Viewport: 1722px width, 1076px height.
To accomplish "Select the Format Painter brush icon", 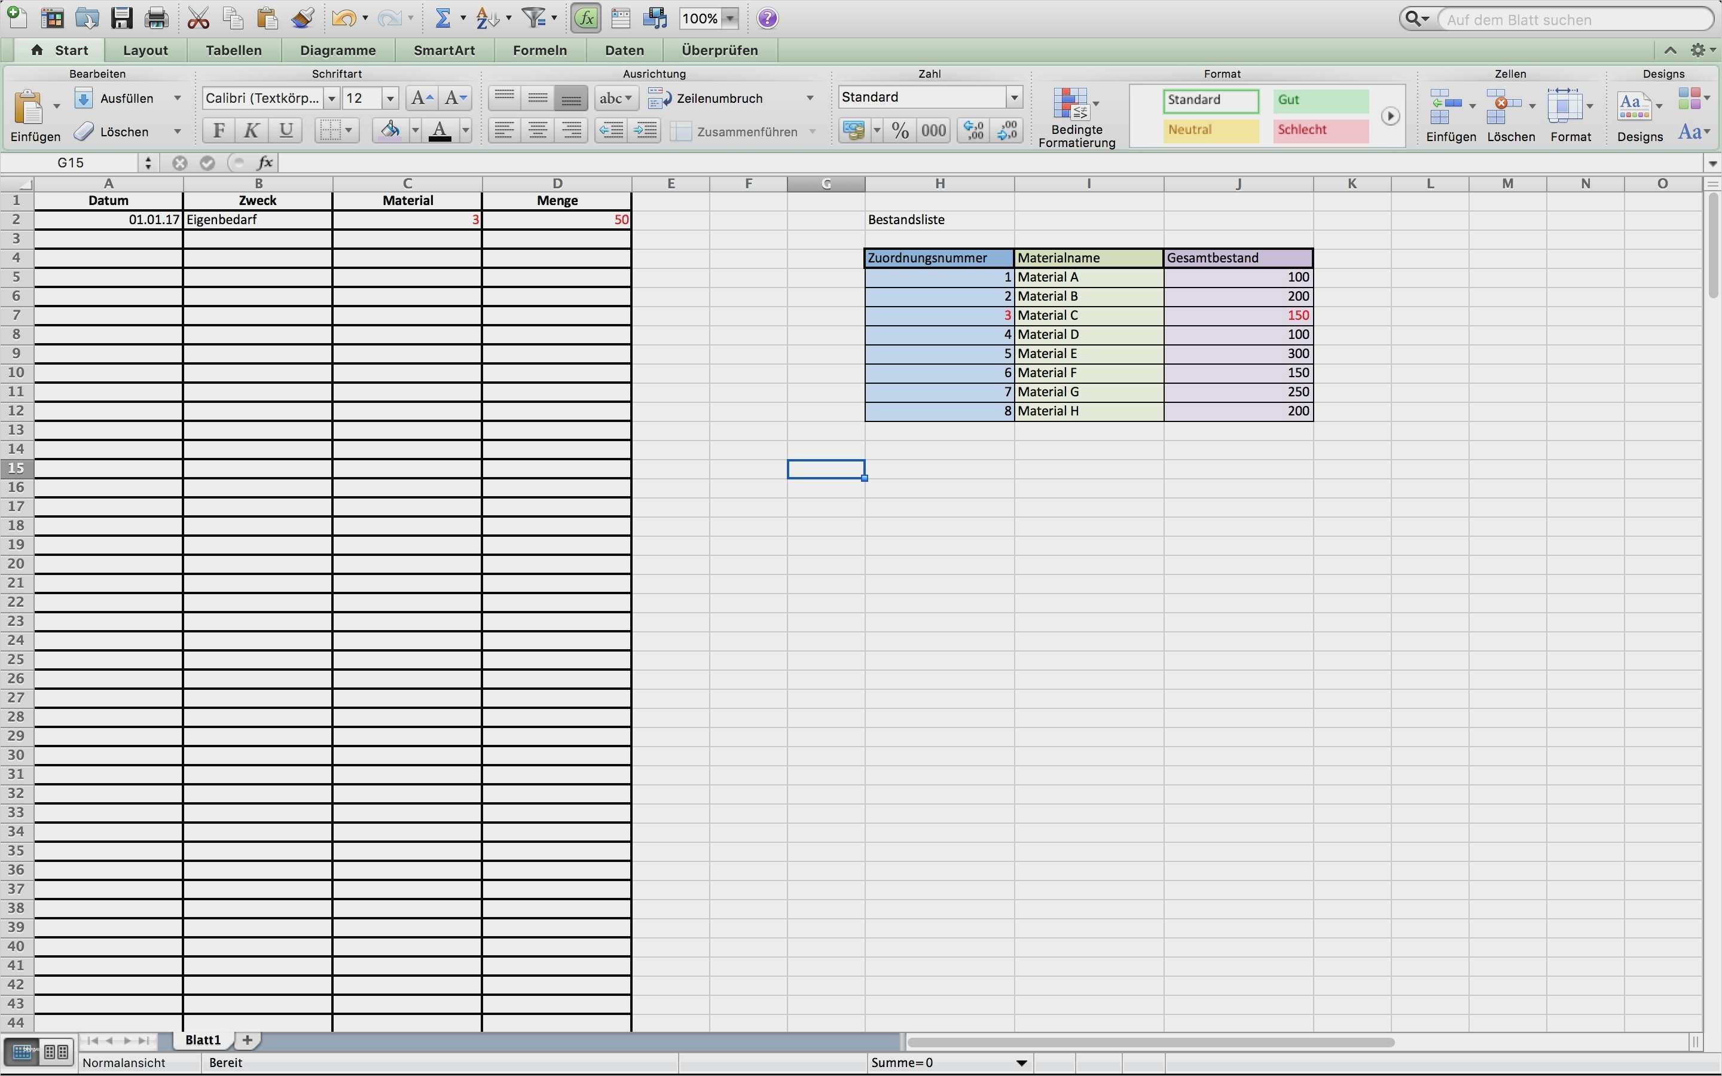I will [x=303, y=18].
